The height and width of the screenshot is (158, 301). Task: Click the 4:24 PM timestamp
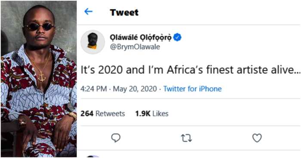click(93, 89)
